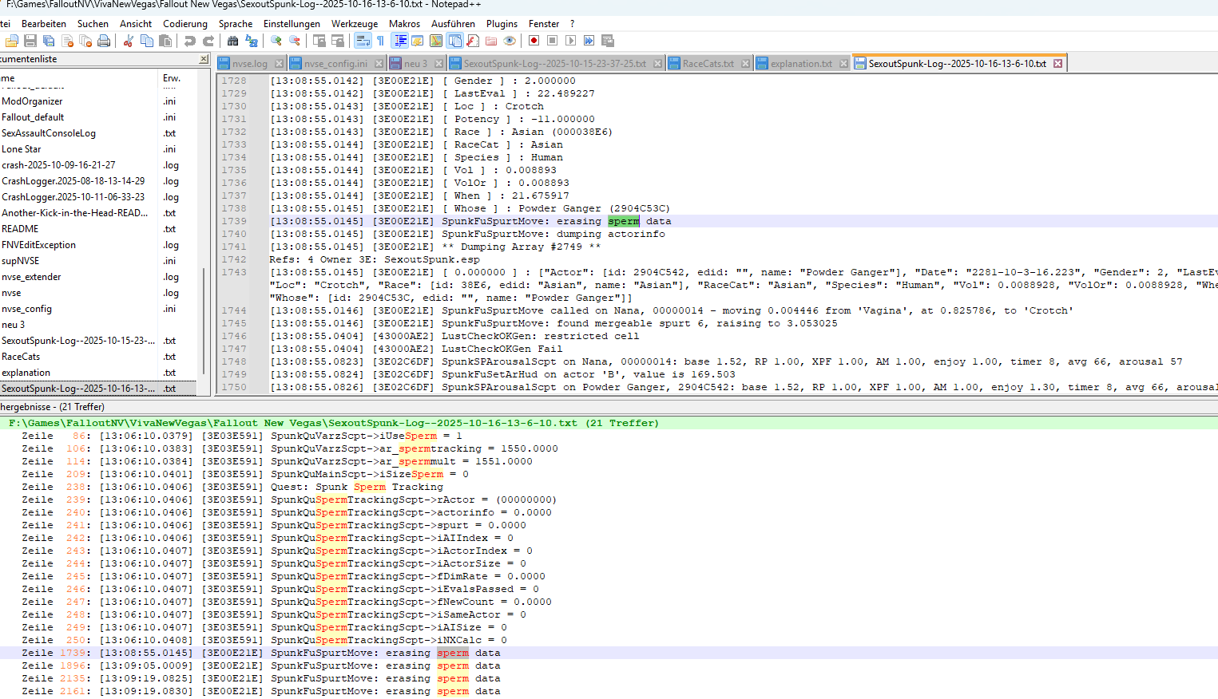Open user-defined language dialog icon
This screenshot has height=699, width=1218.
click(418, 41)
